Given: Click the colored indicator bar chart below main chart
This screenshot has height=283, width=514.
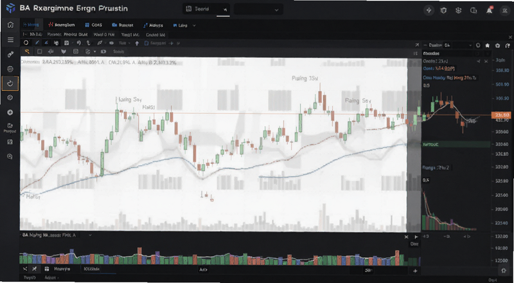Looking at the screenshot, I should point(220,256).
